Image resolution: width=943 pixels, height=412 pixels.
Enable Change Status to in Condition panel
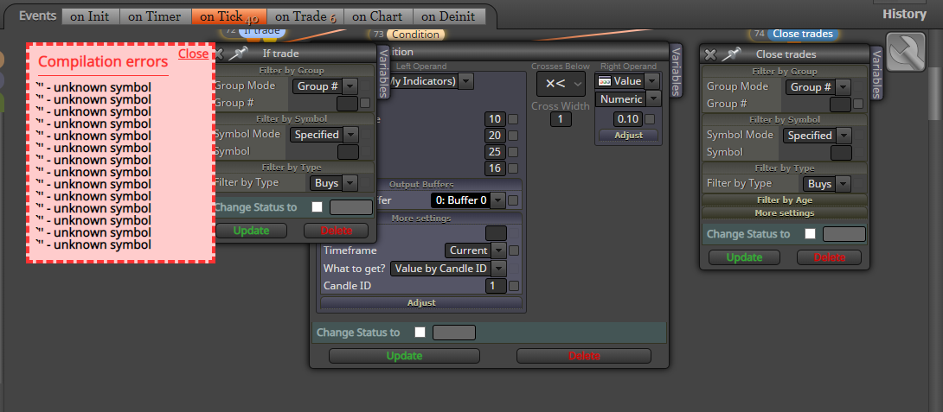pos(420,333)
